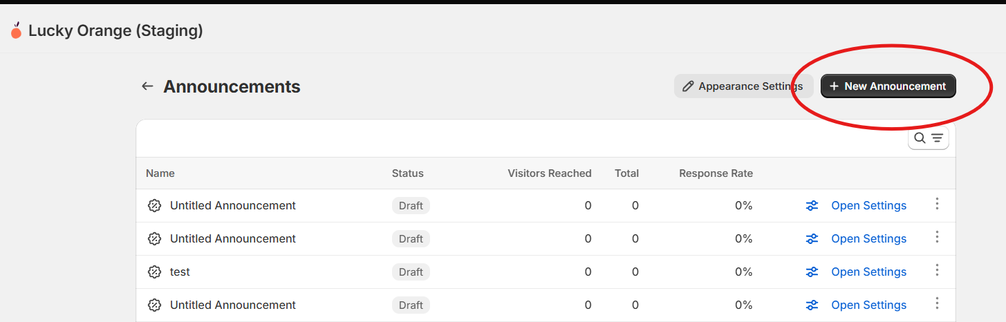
Task: Open the three-dot menu for first Untitled Announcement
Action: pyautogui.click(x=938, y=204)
